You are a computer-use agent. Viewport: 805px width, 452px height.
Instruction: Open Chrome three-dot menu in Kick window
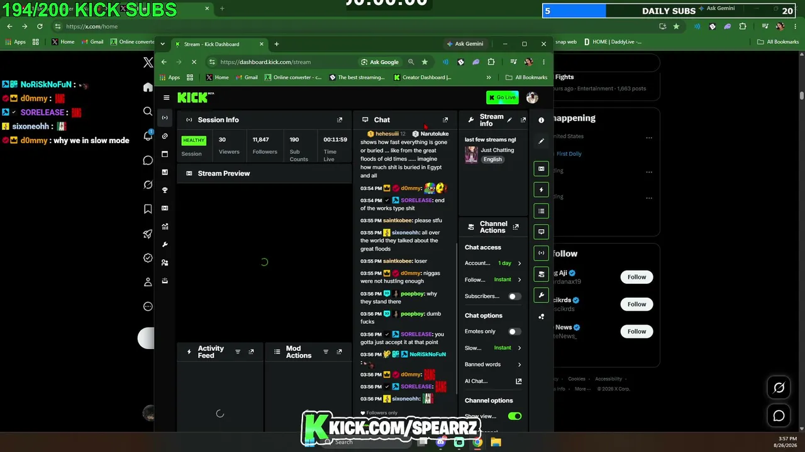tap(543, 62)
